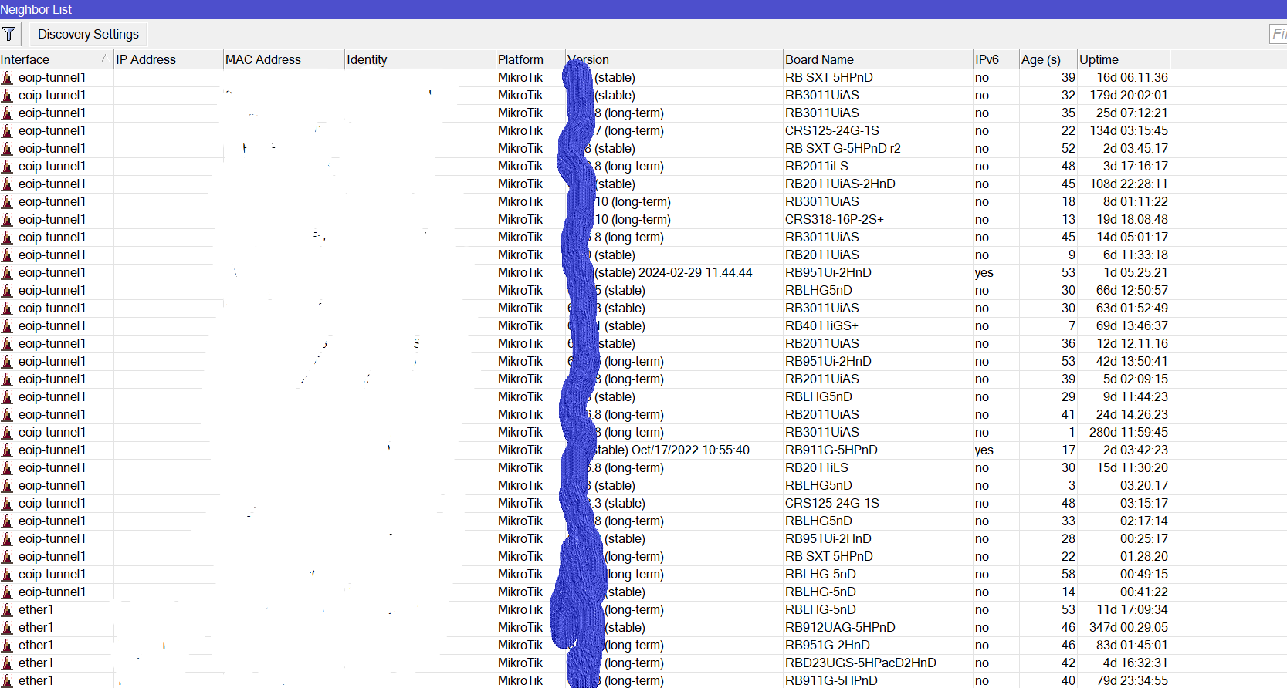Sort by Uptime column header
This screenshot has height=688, width=1287.
[x=1123, y=59]
